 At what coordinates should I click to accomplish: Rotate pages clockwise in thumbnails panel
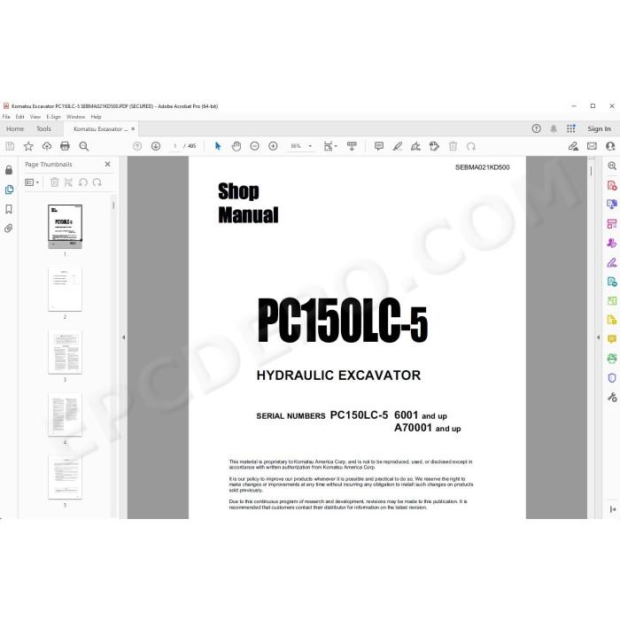pyautogui.click(x=97, y=182)
